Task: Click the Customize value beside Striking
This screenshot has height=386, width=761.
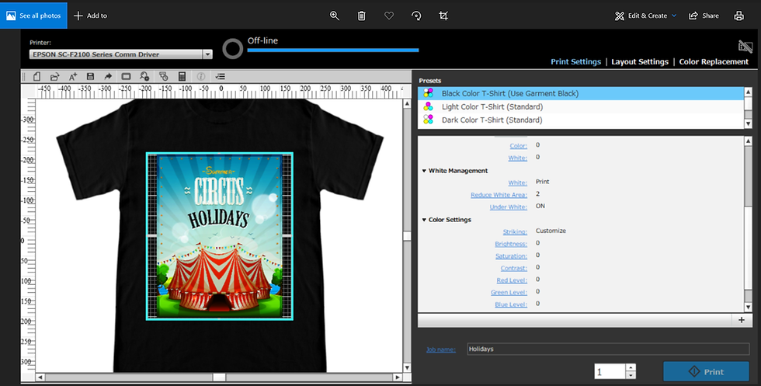Action: pyautogui.click(x=551, y=231)
